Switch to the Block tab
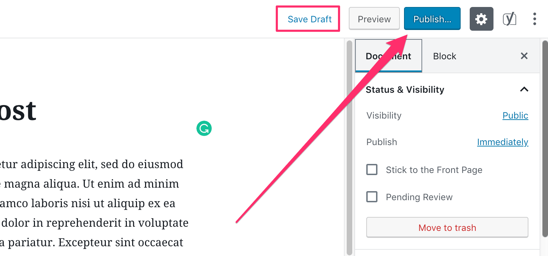This screenshot has width=548, height=256. pos(445,56)
